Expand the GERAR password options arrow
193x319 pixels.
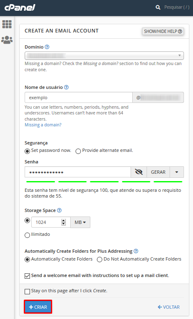pyautogui.click(x=177, y=172)
